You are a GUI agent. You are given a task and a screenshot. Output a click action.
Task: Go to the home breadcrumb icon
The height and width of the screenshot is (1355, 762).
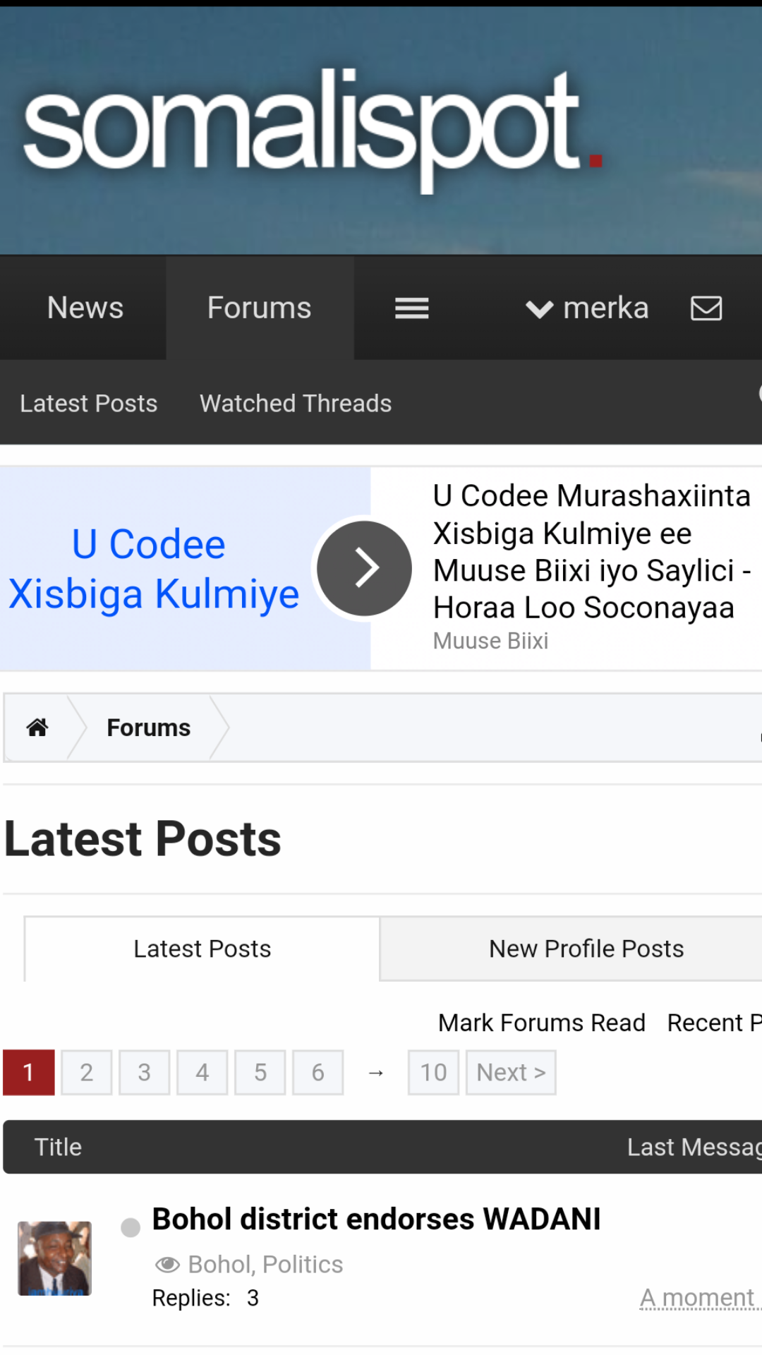[x=37, y=727]
